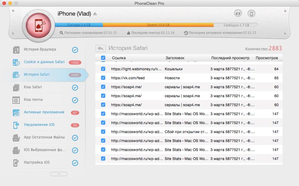Uncheck the first macosworld.ru row checkbox
The height and width of the screenshot is (186, 299).
(103, 113)
